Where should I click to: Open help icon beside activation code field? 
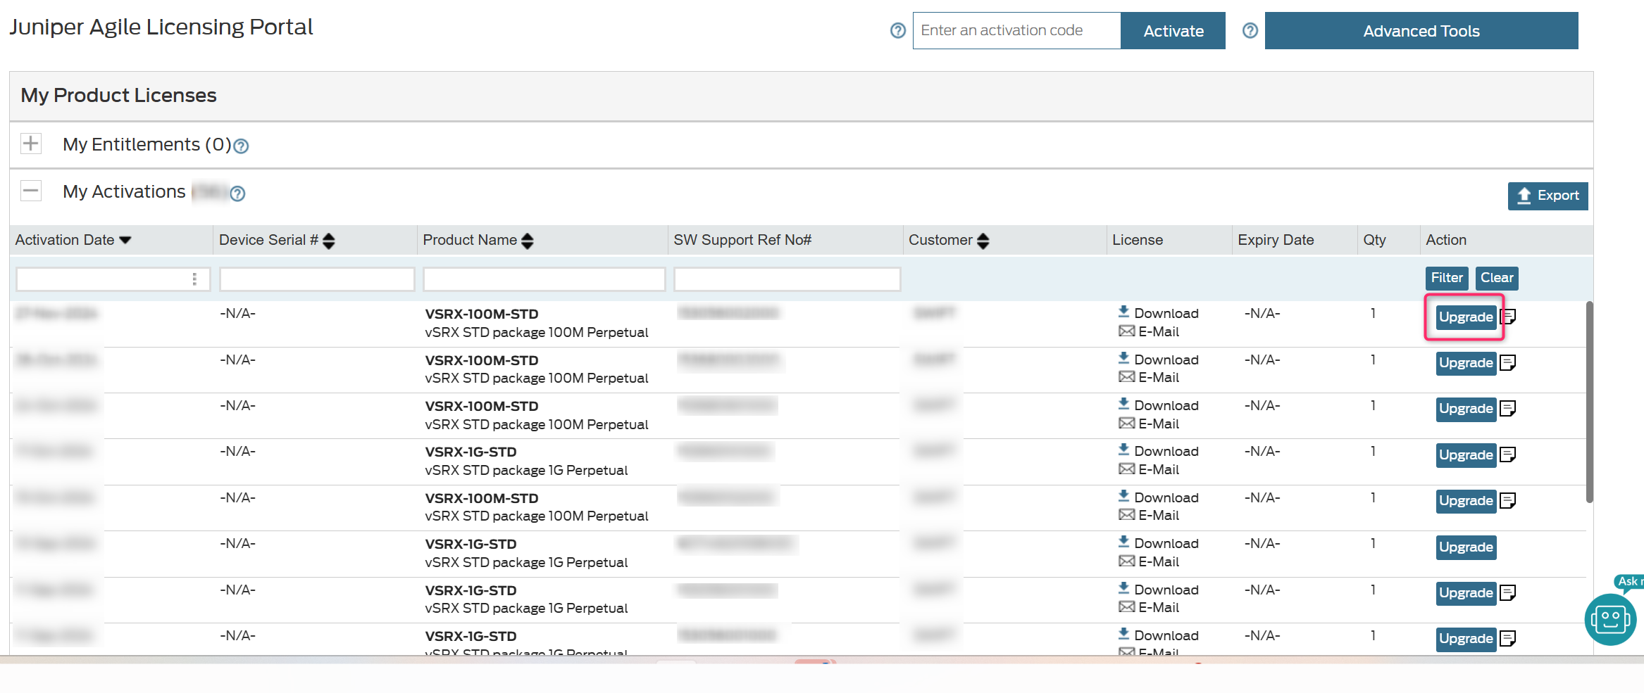point(897,31)
